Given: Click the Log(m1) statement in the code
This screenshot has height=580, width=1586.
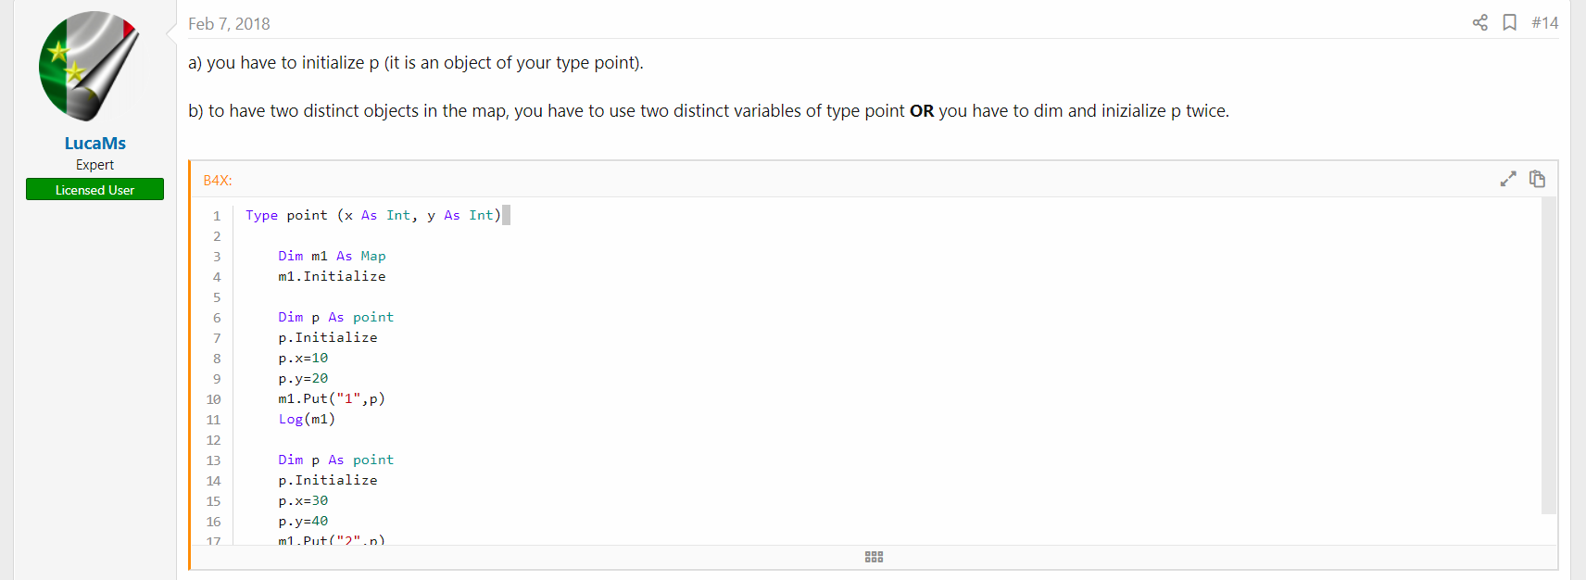Looking at the screenshot, I should click(307, 419).
